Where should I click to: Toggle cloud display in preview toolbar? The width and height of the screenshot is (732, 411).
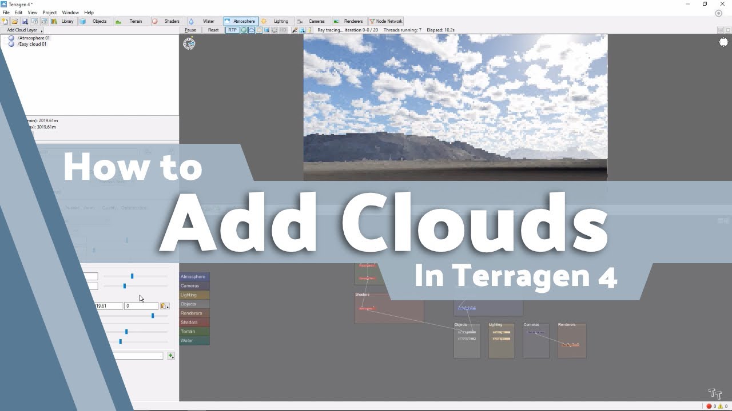coord(251,30)
